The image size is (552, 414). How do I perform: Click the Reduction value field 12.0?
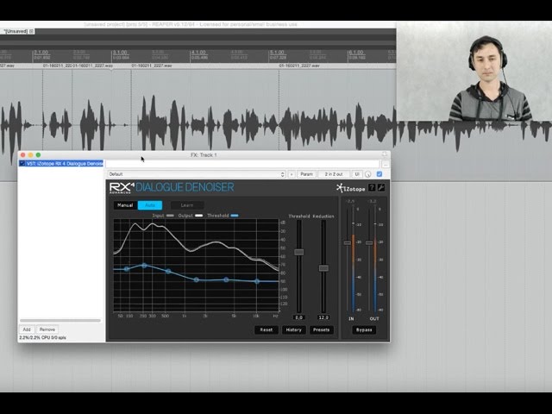point(323,317)
